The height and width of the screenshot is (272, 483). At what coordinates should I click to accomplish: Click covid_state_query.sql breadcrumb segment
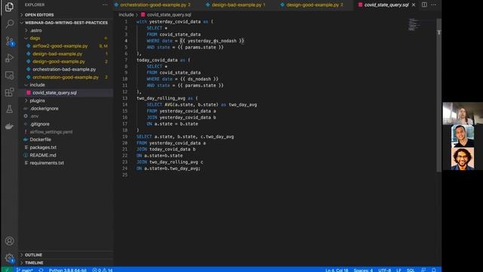point(169,14)
